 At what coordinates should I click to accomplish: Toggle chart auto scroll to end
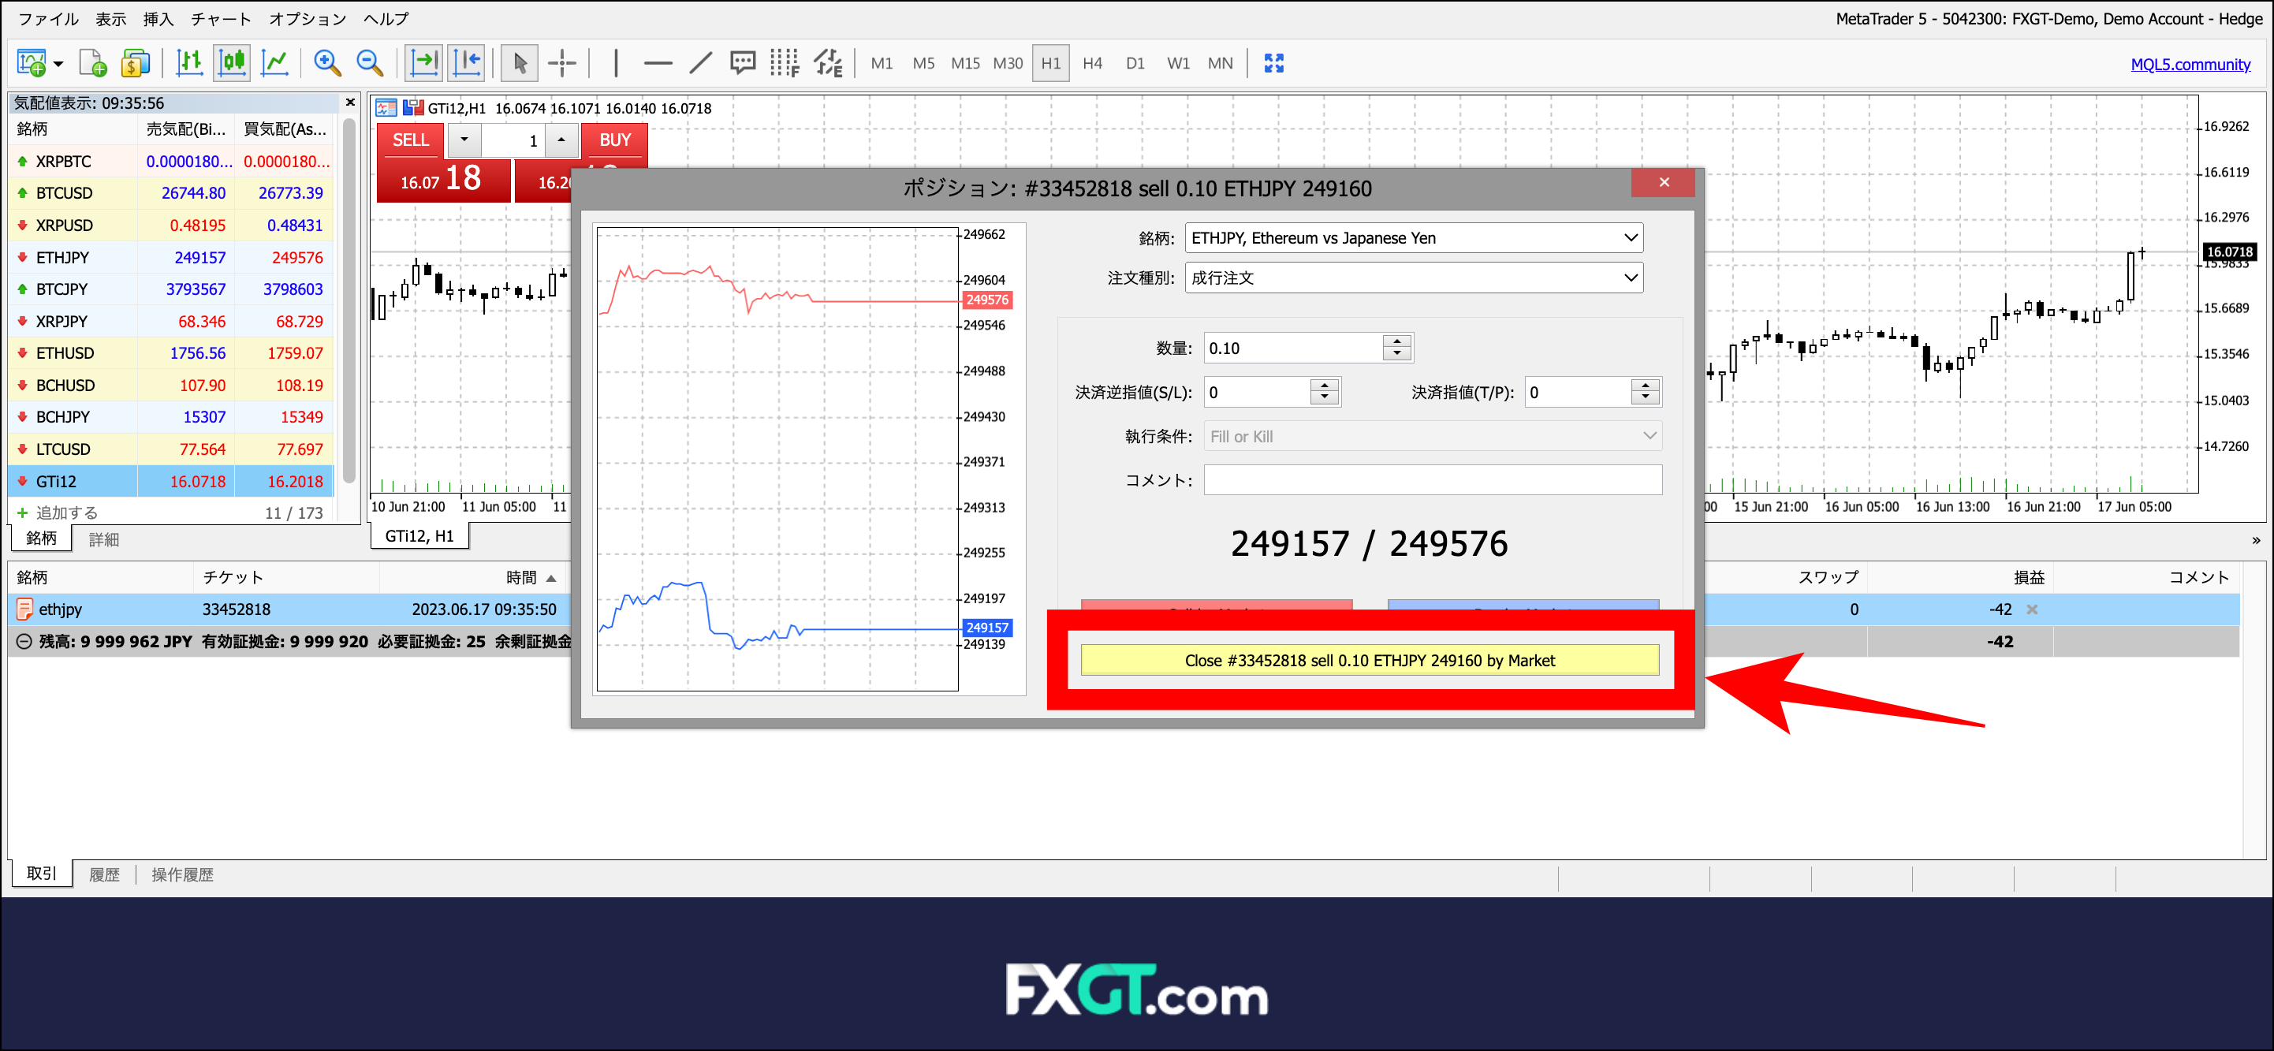tap(425, 62)
